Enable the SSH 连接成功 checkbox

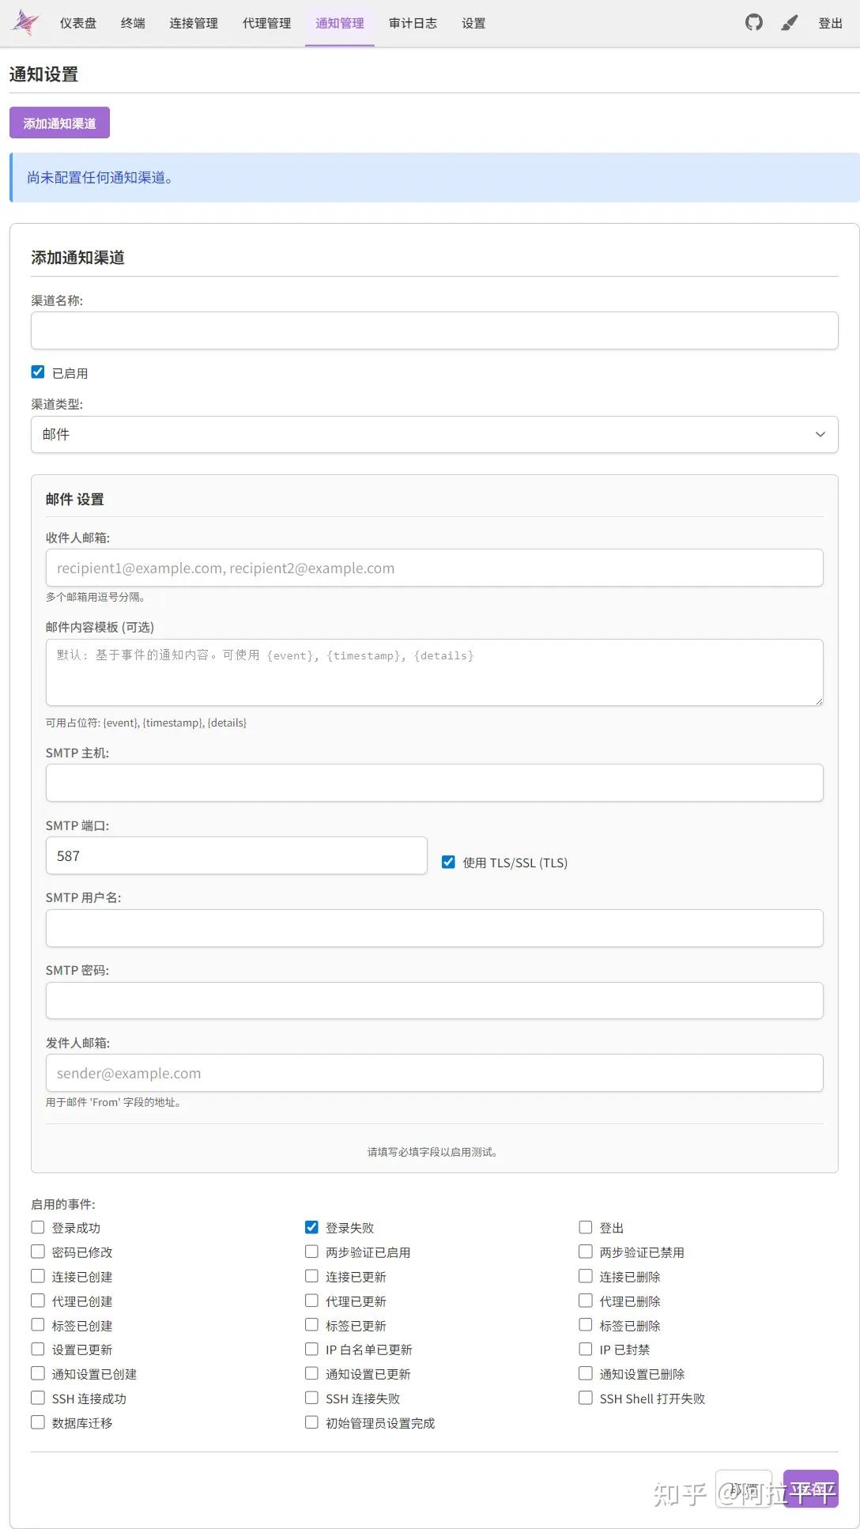(38, 1398)
